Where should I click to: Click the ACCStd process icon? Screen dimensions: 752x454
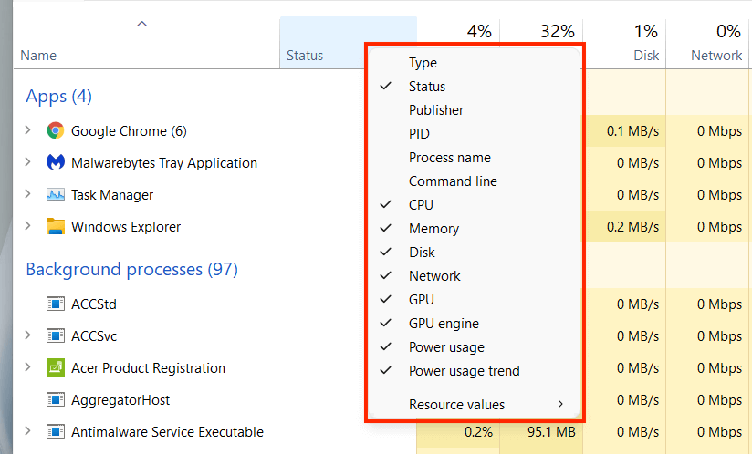pos(56,304)
